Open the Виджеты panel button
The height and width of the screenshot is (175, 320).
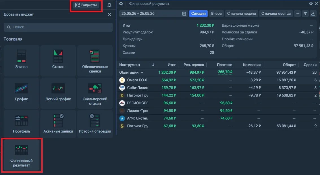click(86, 5)
